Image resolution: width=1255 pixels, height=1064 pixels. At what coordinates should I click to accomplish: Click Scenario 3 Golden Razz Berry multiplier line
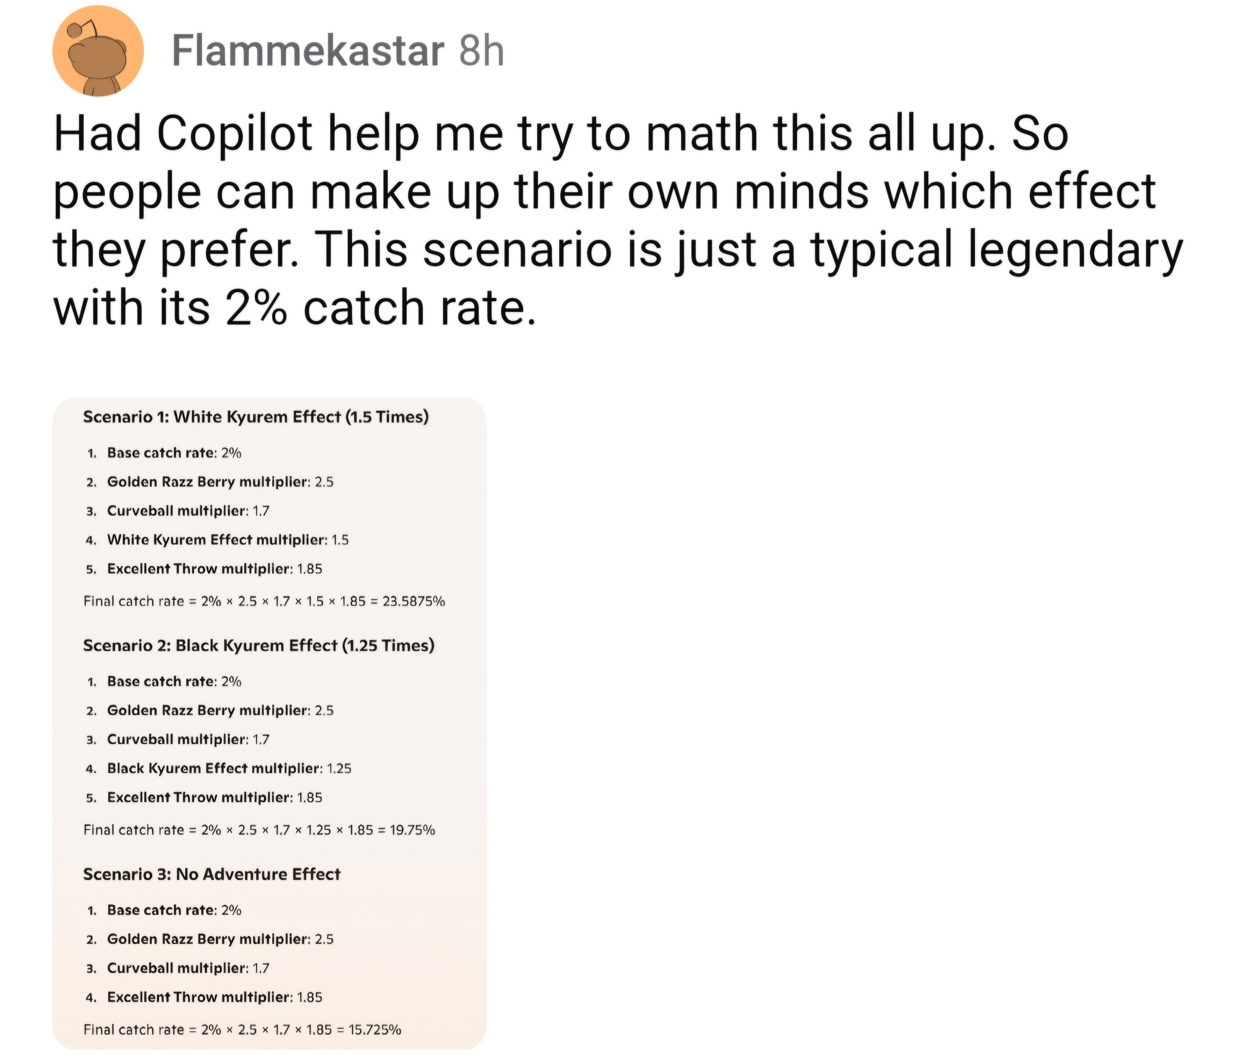(x=209, y=939)
